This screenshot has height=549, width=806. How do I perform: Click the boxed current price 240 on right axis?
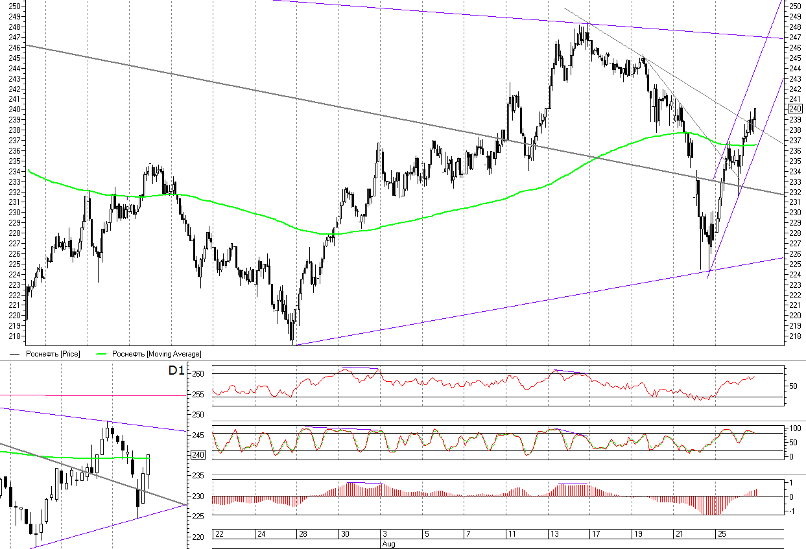point(794,109)
